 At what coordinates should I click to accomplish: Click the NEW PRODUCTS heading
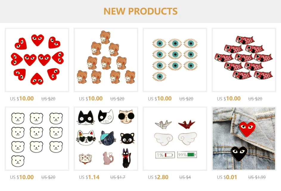pos(141,11)
